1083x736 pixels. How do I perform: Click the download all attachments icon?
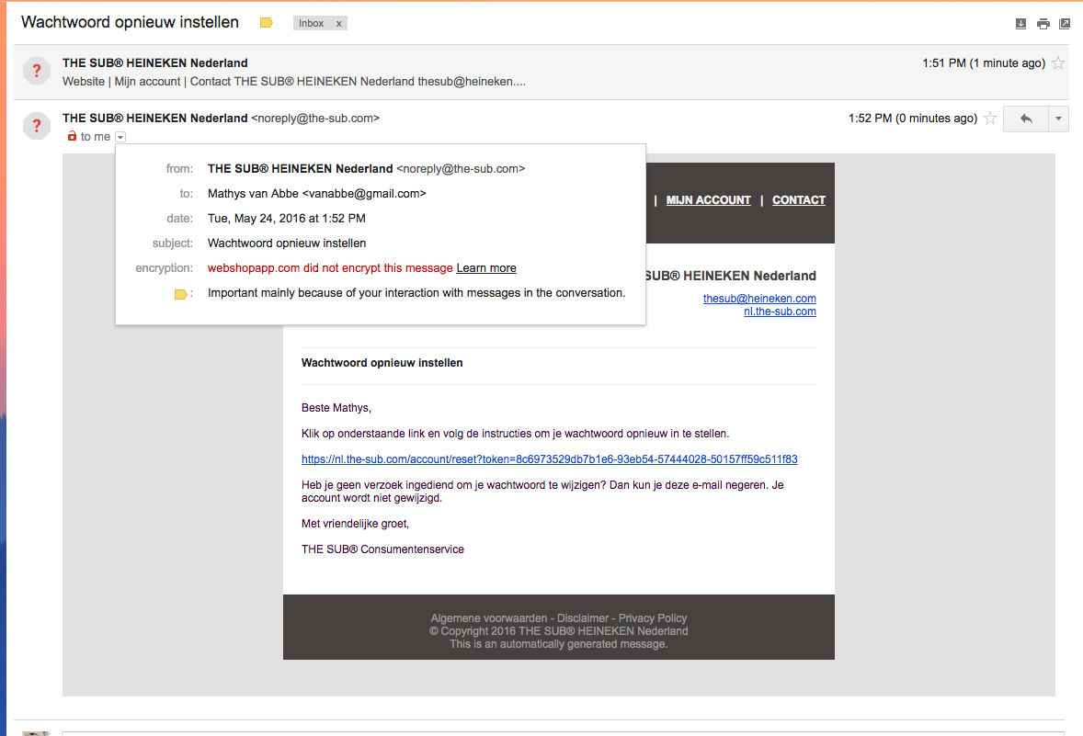pyautogui.click(x=1020, y=24)
